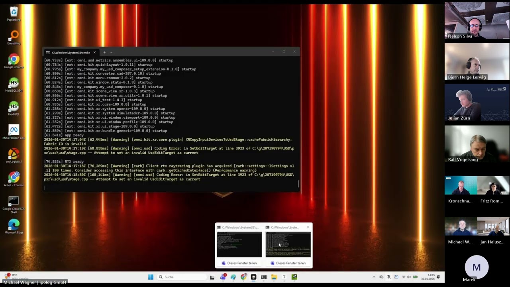Screen dimensions: 510x287
Task: Open the volume tray icon
Action: pyautogui.click(x=409, y=277)
